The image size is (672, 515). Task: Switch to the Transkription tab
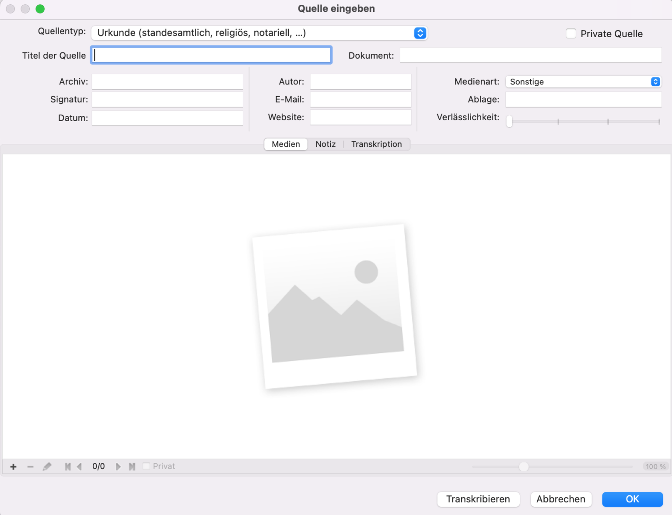[x=376, y=144]
